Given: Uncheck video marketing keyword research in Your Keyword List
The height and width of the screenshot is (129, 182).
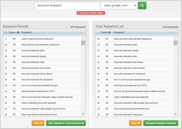Looking at the screenshot, I should click(x=99, y=97).
